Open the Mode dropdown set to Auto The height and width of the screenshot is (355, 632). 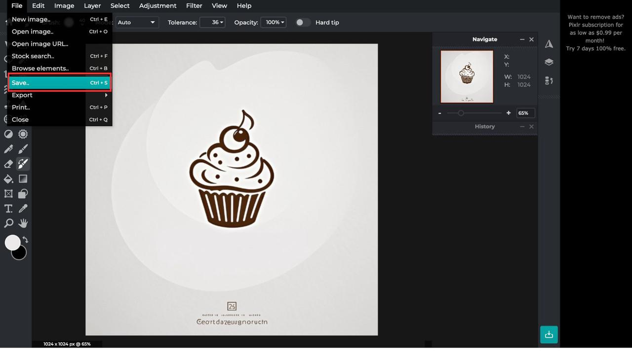coord(137,23)
